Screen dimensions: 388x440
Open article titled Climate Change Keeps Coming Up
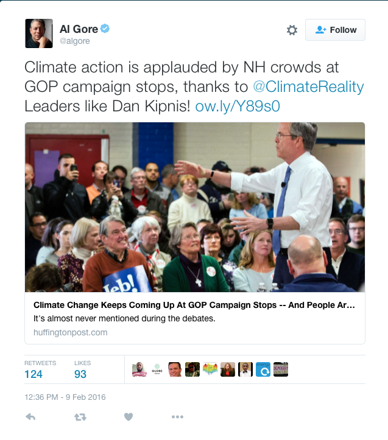point(194,305)
